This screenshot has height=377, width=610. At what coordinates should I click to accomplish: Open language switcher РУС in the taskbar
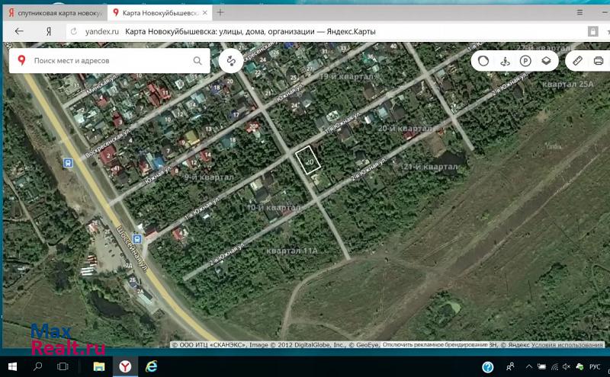coord(594,366)
